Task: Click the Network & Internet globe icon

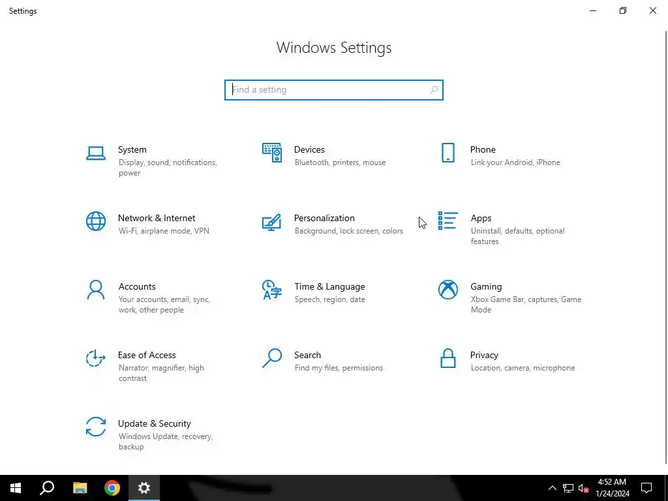Action: 96,221
